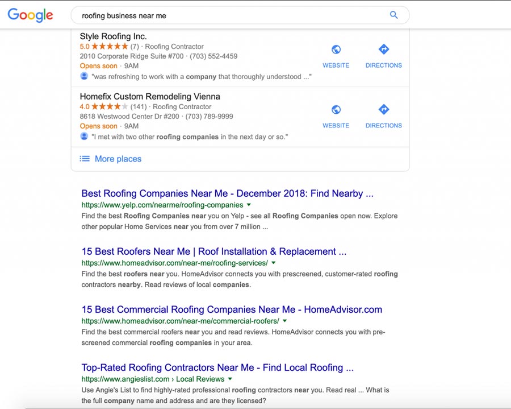This screenshot has width=511, height=409.
Task: Expand dropdown arrow next to yelp.com URL
Action: pos(249,205)
